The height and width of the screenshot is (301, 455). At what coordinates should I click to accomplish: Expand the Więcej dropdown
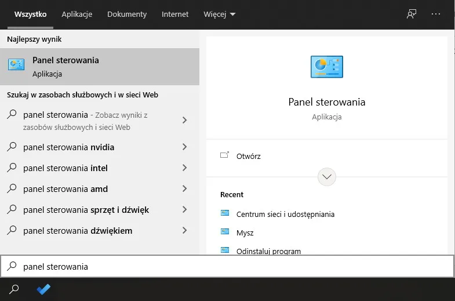pos(220,14)
